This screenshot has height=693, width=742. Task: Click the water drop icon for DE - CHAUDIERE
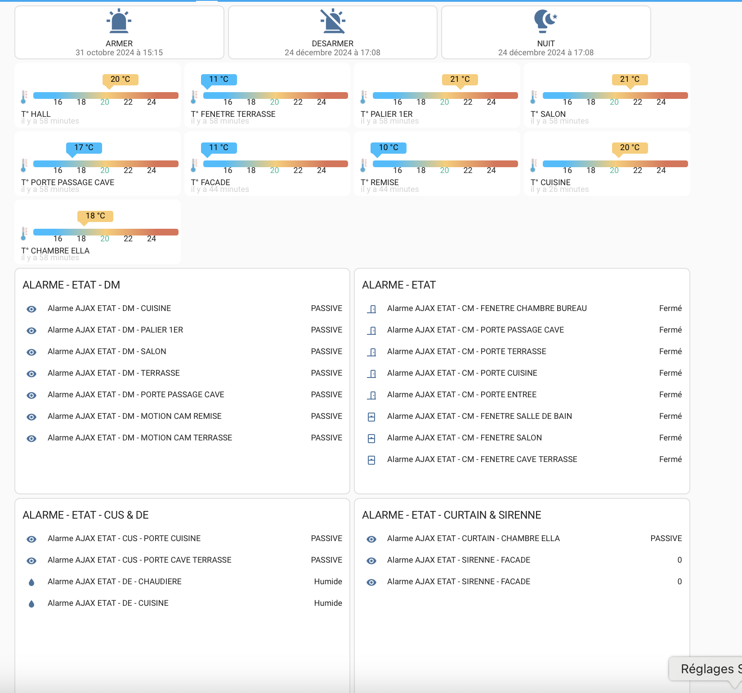(31, 582)
